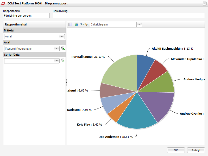This screenshot has height=156, width=208.
Task: Add filter on the Axel field
Action: point(63,49)
